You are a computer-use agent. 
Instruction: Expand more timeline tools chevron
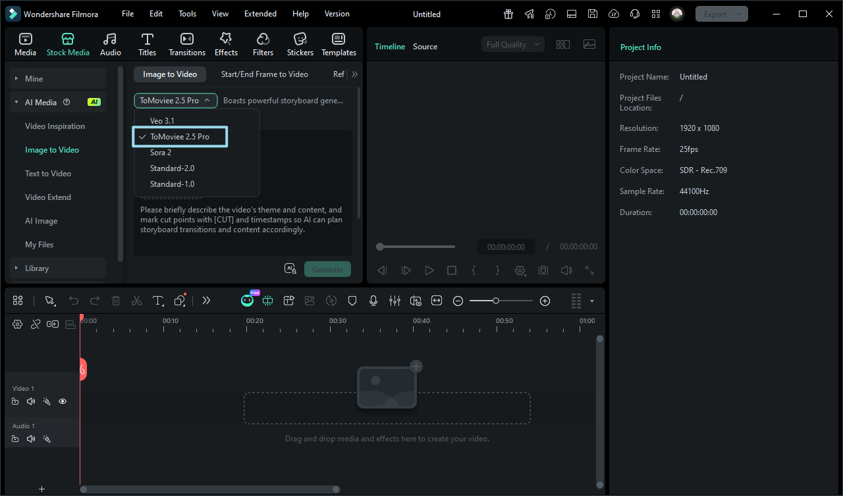(206, 301)
